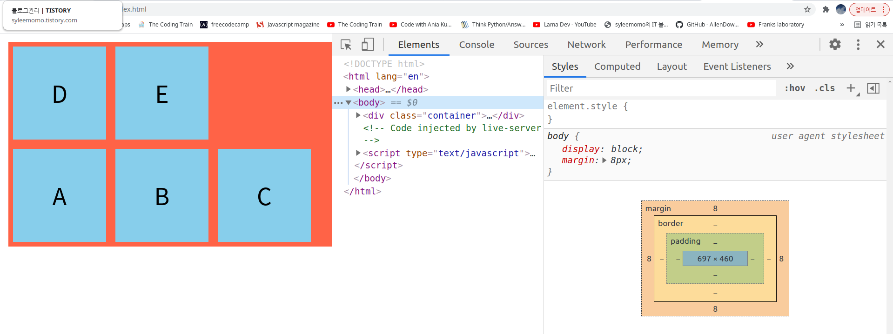This screenshot has height=334, width=893.
Task: Show more bookmarks chevron
Action: pos(842,25)
